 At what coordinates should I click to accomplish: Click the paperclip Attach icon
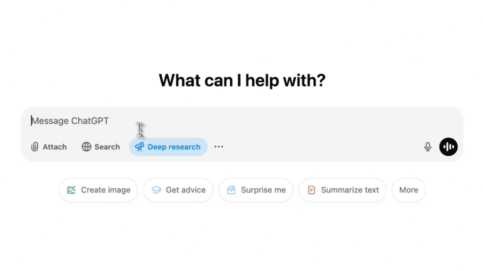click(35, 147)
